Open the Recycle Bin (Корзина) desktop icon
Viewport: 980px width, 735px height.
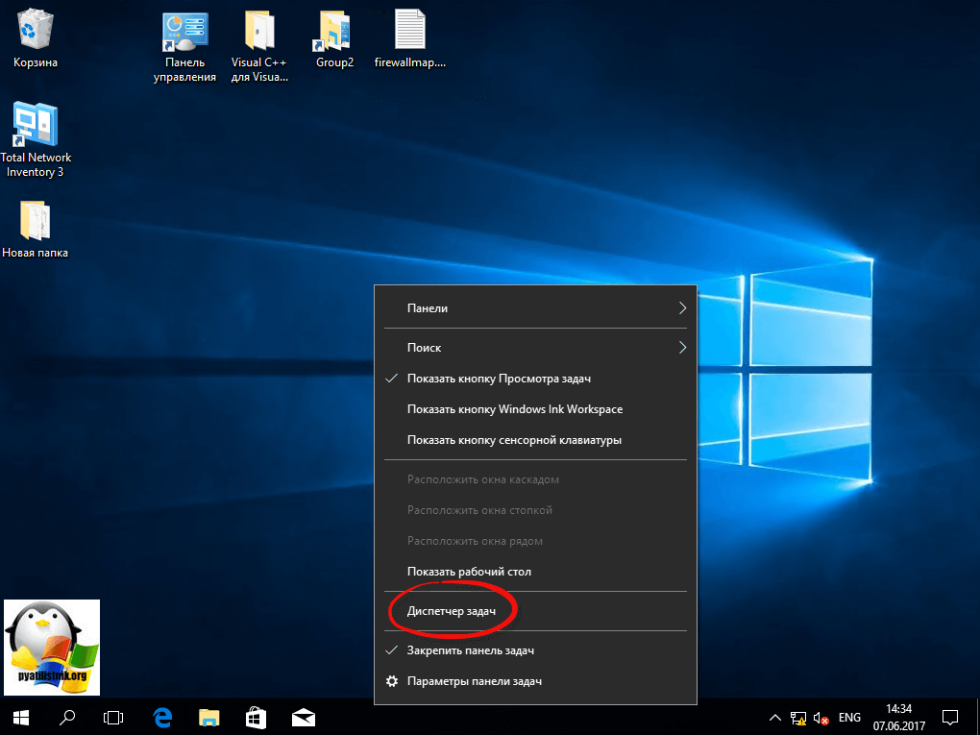tap(36, 31)
